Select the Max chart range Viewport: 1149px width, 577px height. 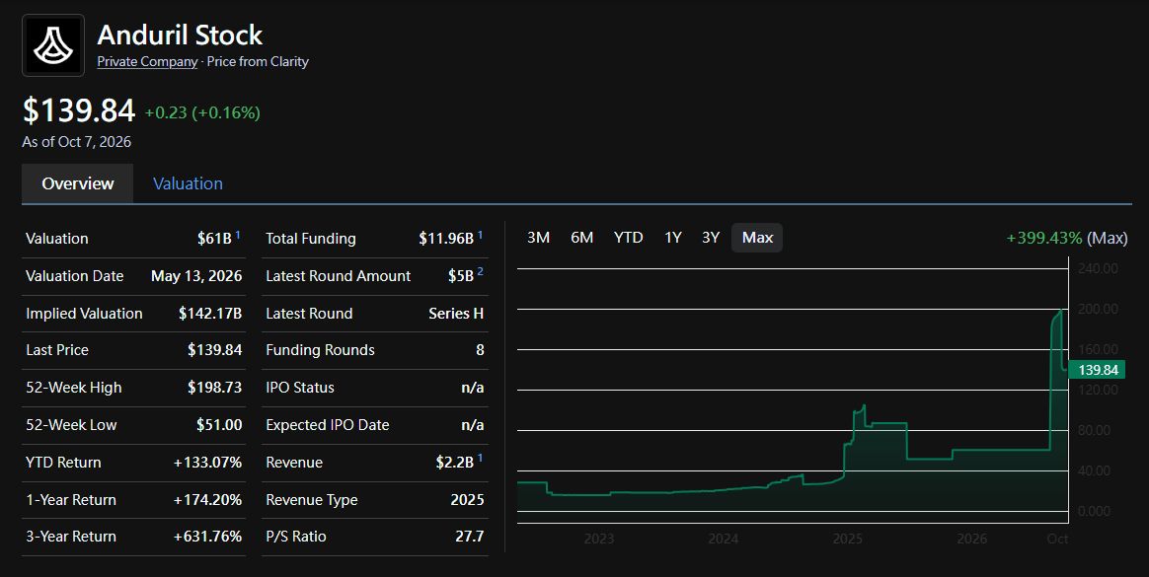(x=757, y=238)
